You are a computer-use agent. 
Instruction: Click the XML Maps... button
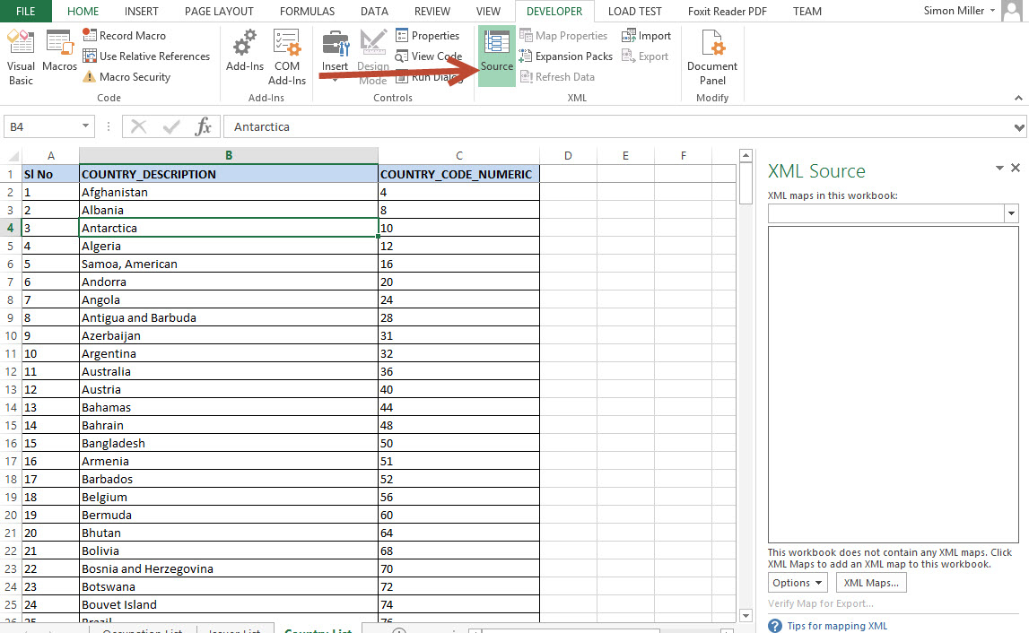[x=870, y=583]
